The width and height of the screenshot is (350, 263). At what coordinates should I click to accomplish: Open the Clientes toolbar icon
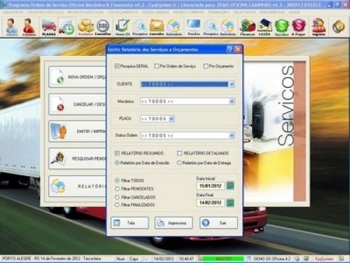point(11,27)
